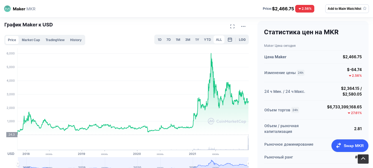Screen dimensions: 373x168
Task: Click the scroll-to-top arrow button
Action: click(363, 159)
